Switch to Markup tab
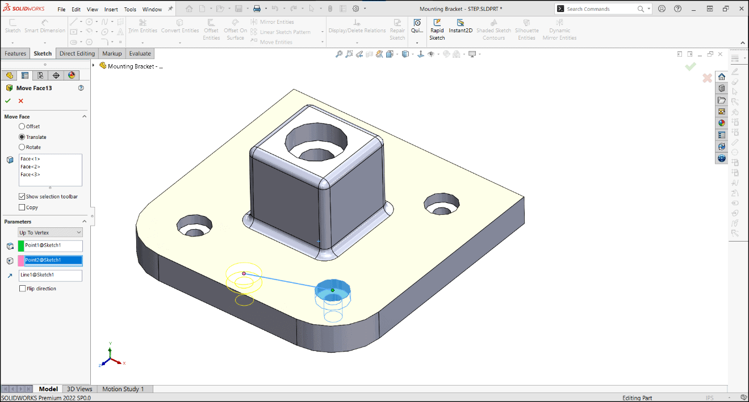This screenshot has height=402, width=749. [112, 53]
